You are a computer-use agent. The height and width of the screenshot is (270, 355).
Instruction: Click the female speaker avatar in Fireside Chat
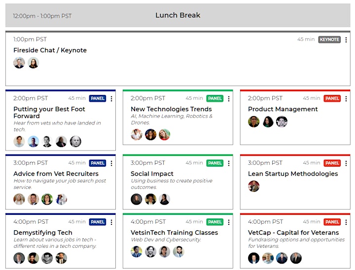(x=34, y=63)
